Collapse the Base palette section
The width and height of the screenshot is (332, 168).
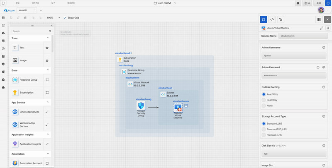pyautogui.click(x=48, y=70)
